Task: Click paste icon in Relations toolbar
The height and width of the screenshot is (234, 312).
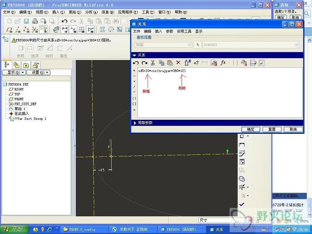Action: (170, 63)
